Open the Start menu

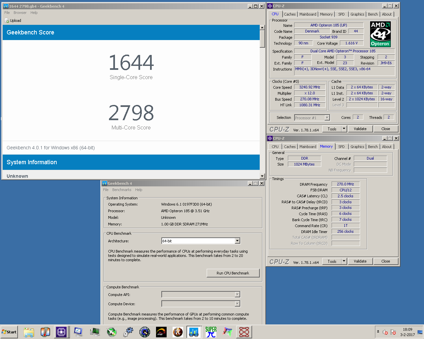[9, 332]
